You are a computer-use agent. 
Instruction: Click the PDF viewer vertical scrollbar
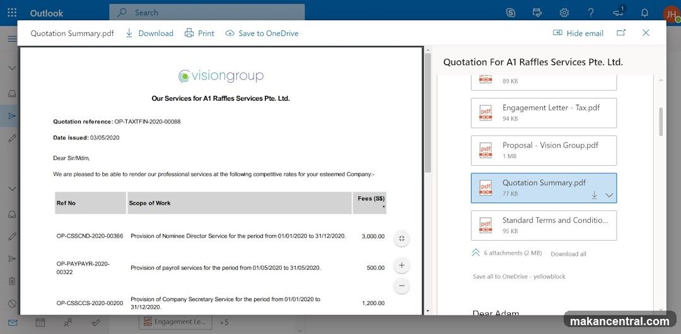tap(428, 113)
